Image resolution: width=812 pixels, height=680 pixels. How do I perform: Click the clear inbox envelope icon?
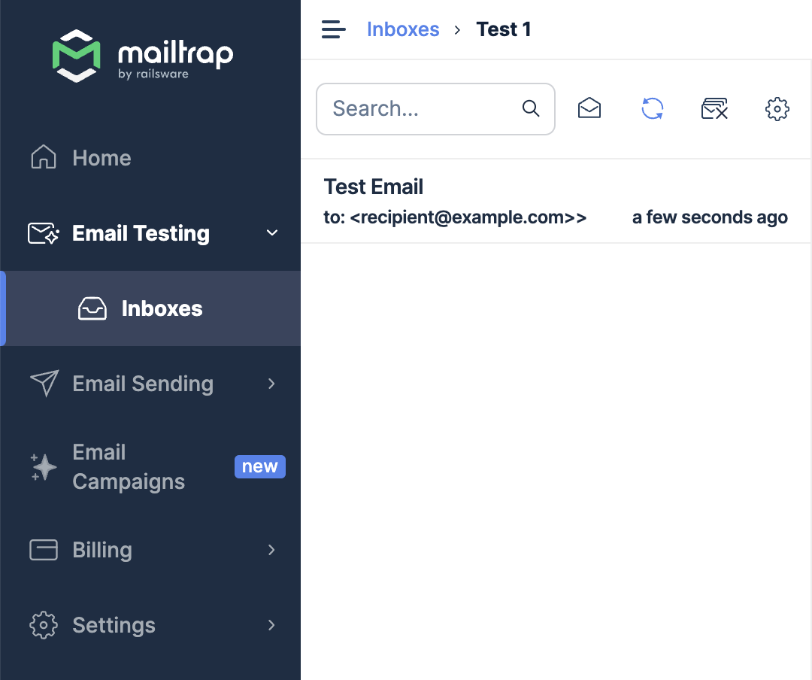click(714, 109)
